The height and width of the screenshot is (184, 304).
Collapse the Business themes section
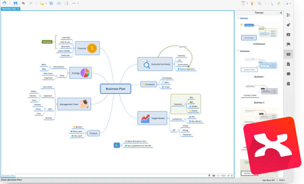238,51
